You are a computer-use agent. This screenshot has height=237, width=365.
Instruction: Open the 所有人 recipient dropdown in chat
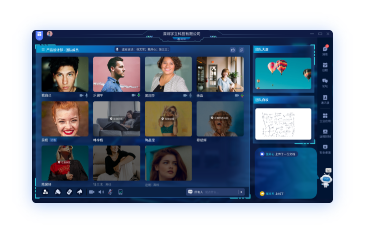point(196,192)
